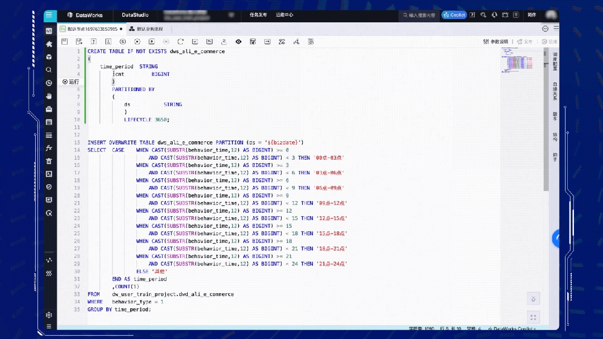Viewport: 603px width, 339px height.
Task: Open the search sidebar icon
Action: pos(49,70)
